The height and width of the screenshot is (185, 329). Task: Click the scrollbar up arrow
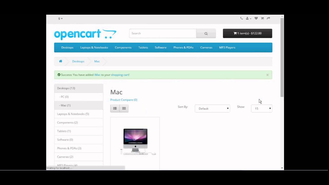(282, 16)
